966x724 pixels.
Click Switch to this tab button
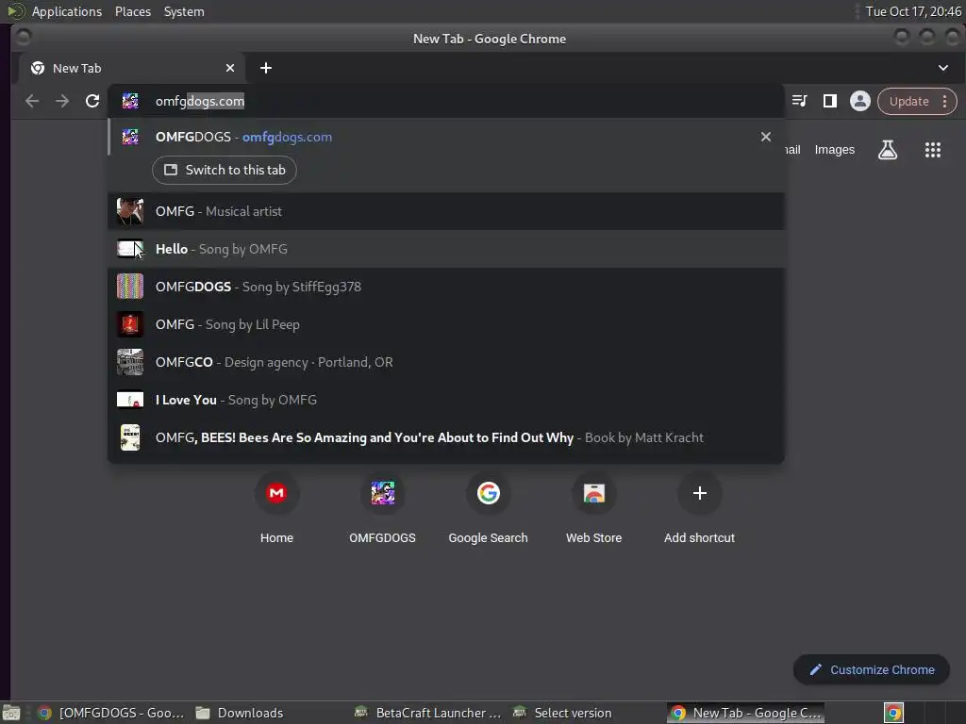225,170
